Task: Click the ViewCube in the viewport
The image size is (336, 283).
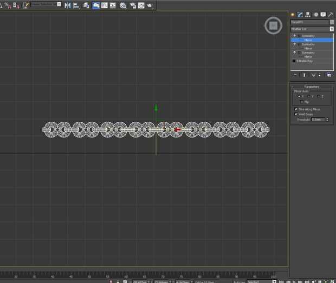Action: tap(273, 25)
